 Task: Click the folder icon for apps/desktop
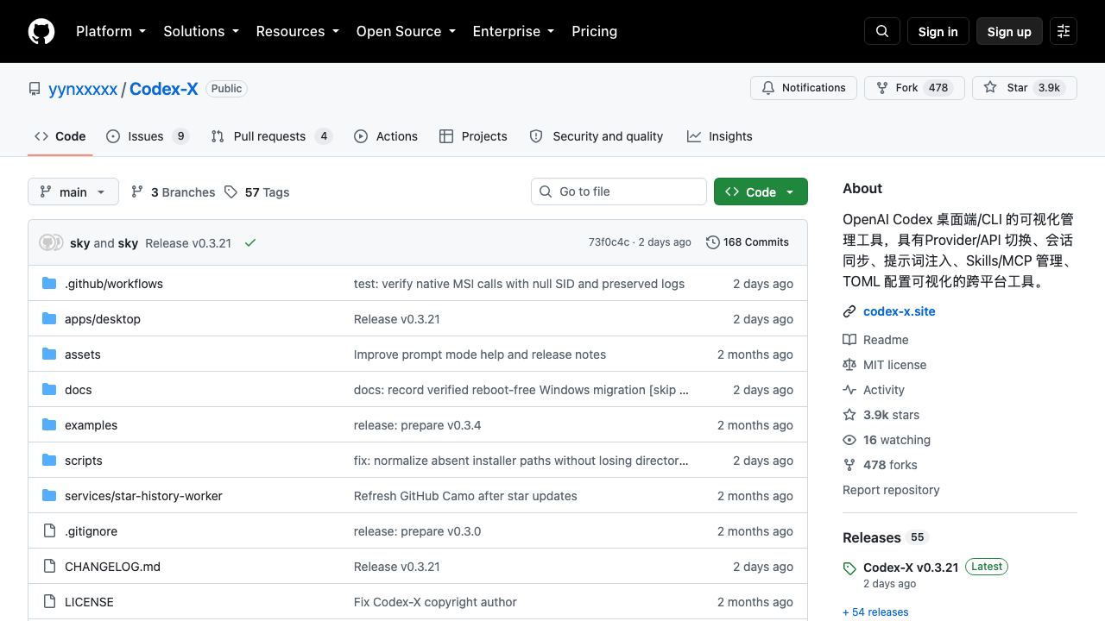click(x=49, y=318)
